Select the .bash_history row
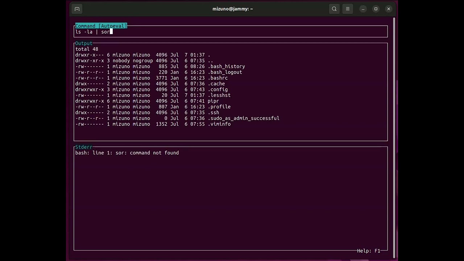 coord(160,66)
